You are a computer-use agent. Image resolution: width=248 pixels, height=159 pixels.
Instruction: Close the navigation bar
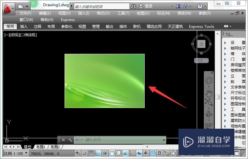tap(212, 73)
